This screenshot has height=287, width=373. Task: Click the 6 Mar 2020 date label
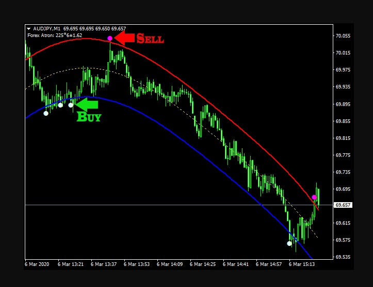tap(37, 264)
